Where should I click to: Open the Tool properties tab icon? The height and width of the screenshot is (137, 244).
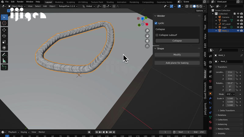210,56
